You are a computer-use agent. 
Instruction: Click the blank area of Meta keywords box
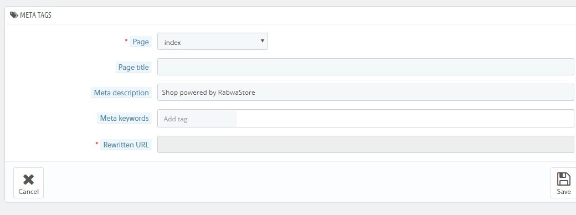[404, 119]
